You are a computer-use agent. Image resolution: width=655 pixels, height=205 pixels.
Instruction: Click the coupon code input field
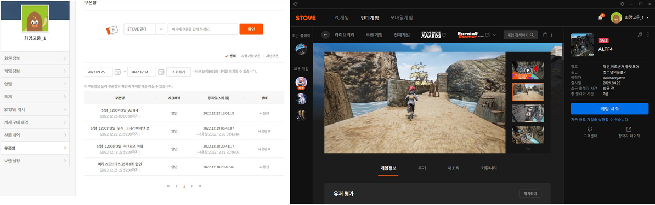202,29
